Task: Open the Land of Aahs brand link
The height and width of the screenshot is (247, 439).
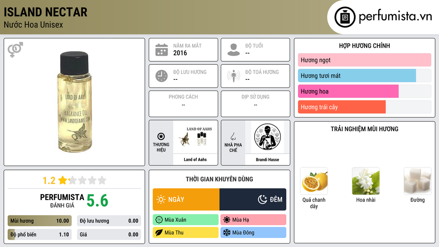Action: click(x=195, y=160)
